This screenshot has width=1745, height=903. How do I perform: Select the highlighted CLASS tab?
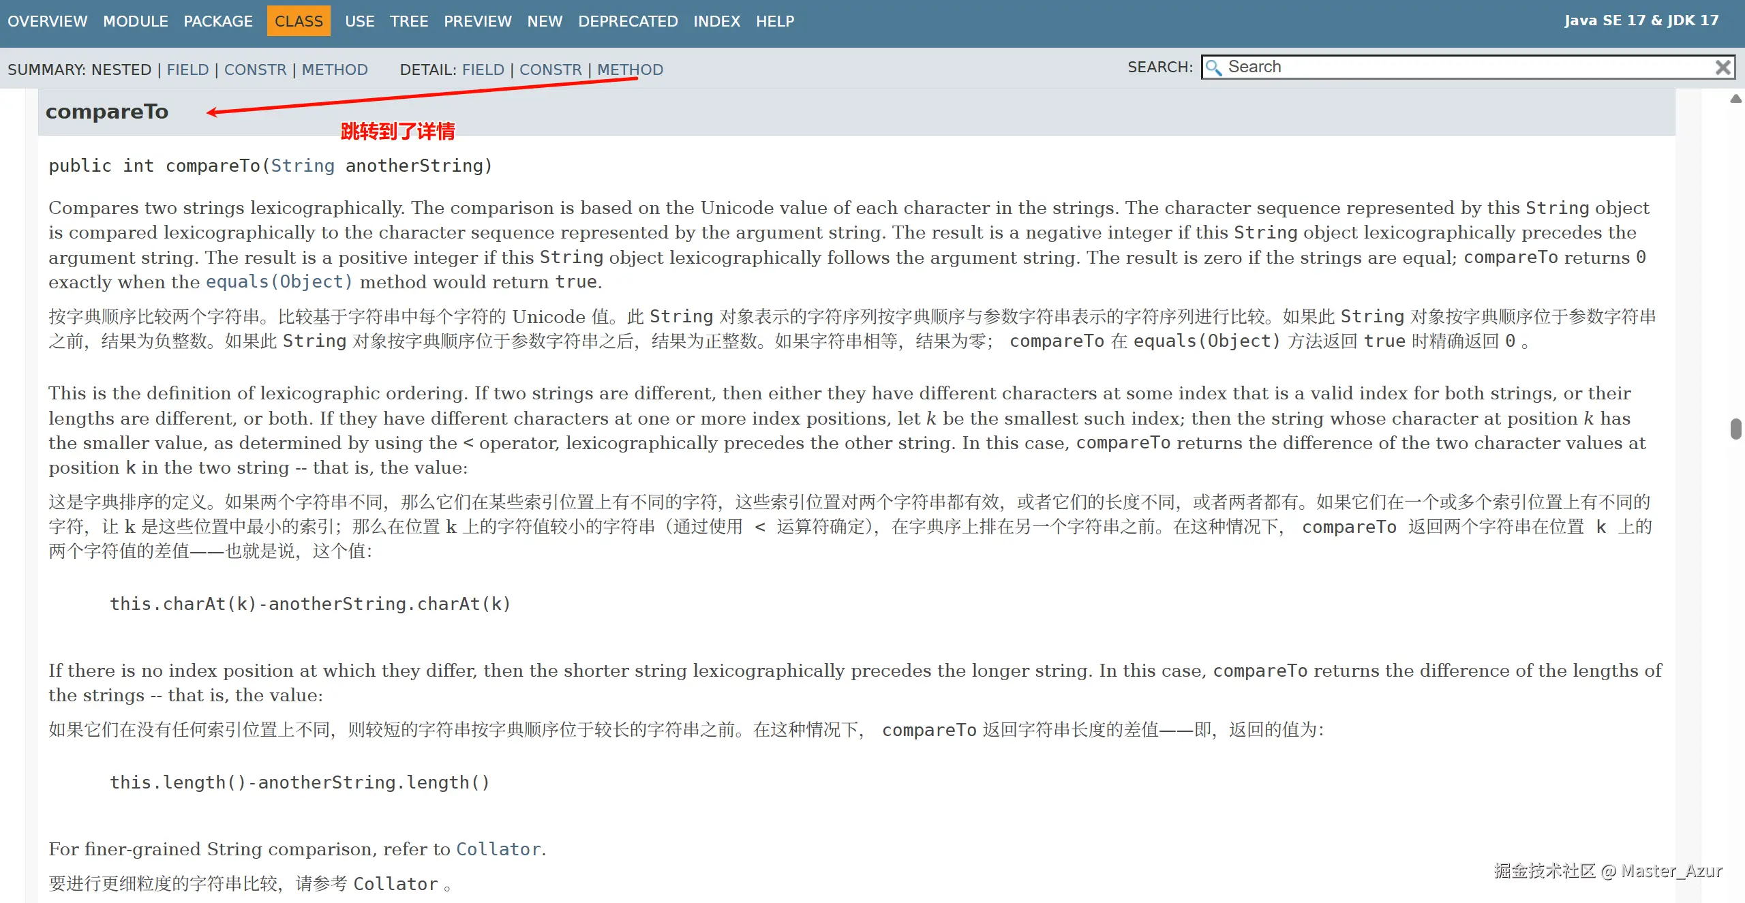pyautogui.click(x=299, y=21)
